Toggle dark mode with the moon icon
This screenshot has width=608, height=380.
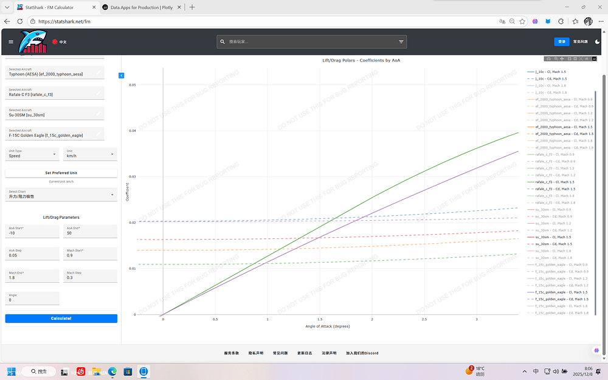(598, 42)
